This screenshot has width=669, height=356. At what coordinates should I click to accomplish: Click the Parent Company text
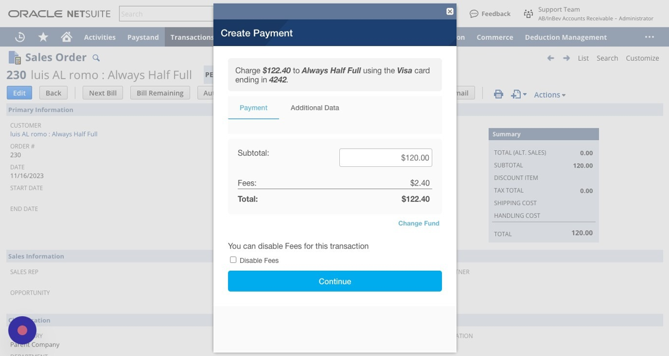[x=35, y=345]
